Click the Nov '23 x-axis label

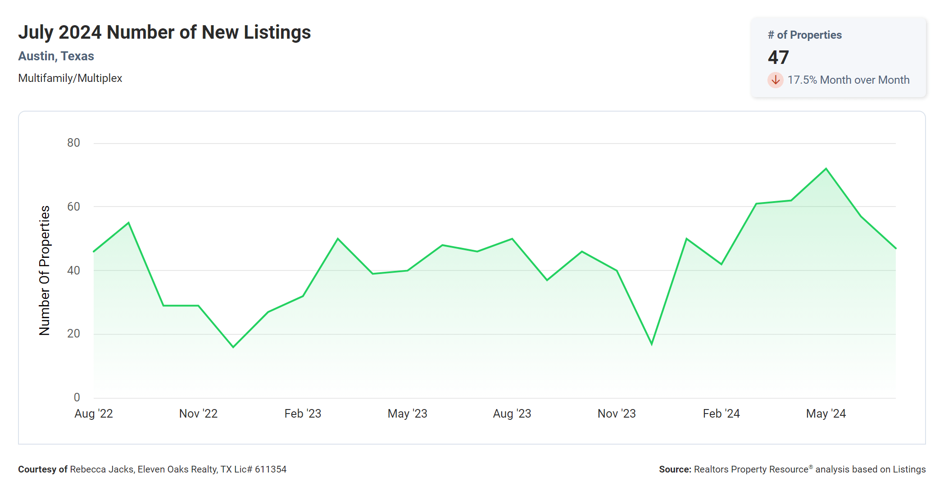[617, 414]
